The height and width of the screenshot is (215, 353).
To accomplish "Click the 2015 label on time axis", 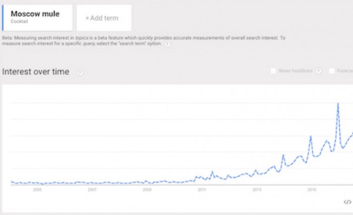I will click(312, 190).
